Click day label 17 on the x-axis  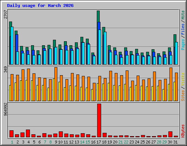[x=99, y=142]
